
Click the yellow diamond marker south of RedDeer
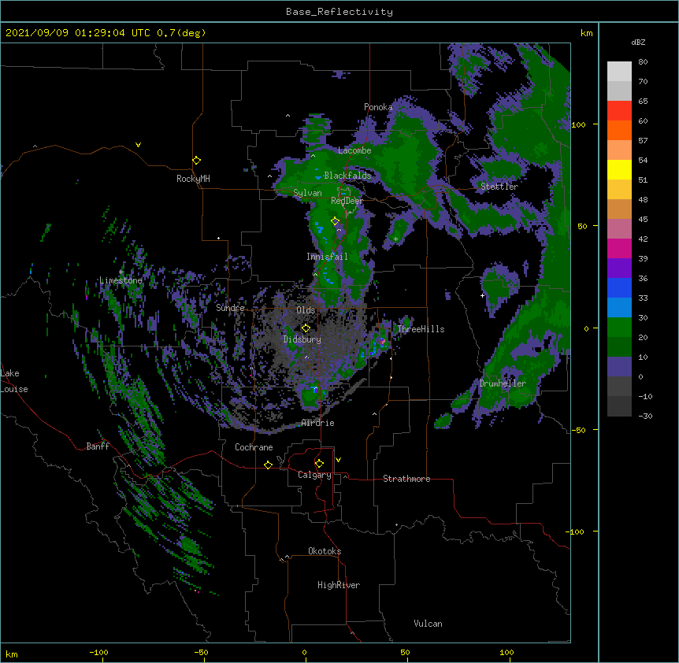click(x=336, y=221)
